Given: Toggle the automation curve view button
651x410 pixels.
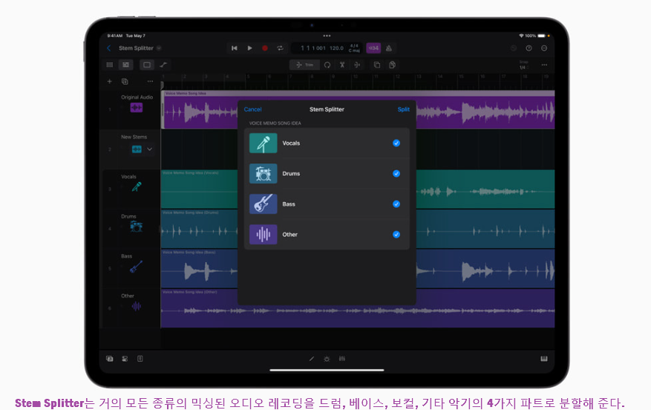Looking at the screenshot, I should coord(163,65).
